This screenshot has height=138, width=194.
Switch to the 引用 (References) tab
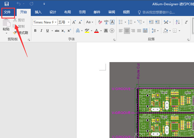pyautogui.click(x=82, y=12)
